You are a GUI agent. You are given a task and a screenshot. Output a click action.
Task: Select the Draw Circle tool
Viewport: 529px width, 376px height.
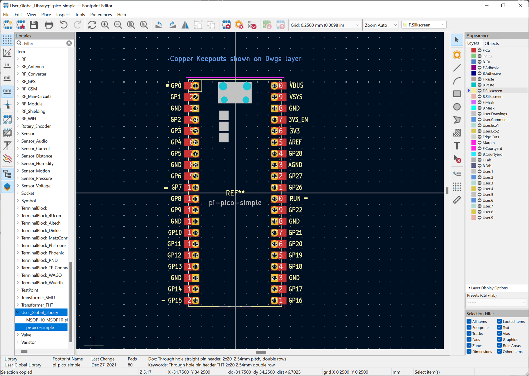tap(457, 107)
